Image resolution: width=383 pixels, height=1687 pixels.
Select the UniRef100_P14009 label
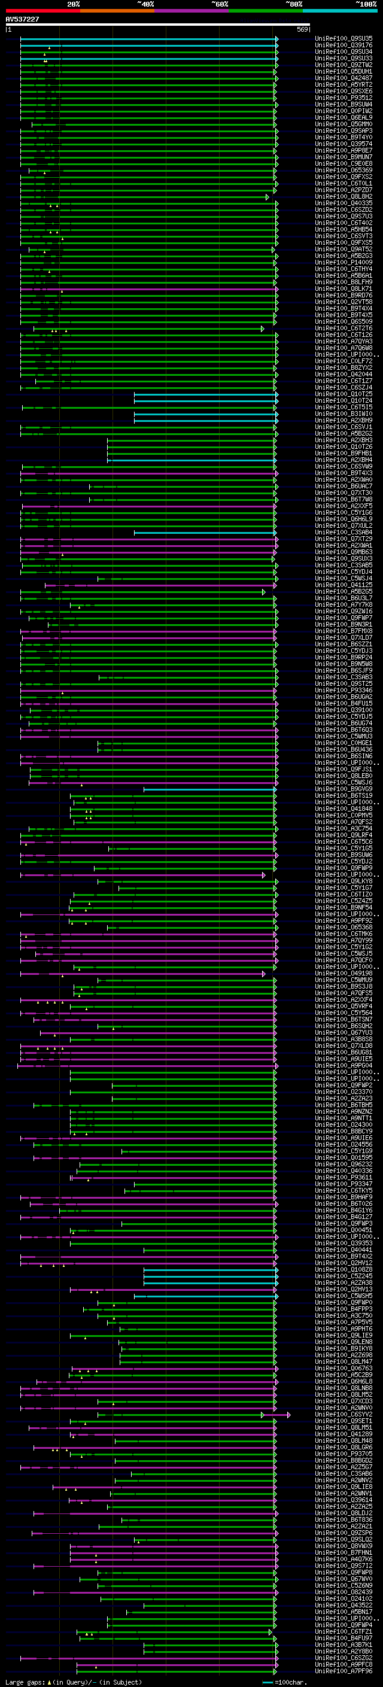click(x=344, y=262)
